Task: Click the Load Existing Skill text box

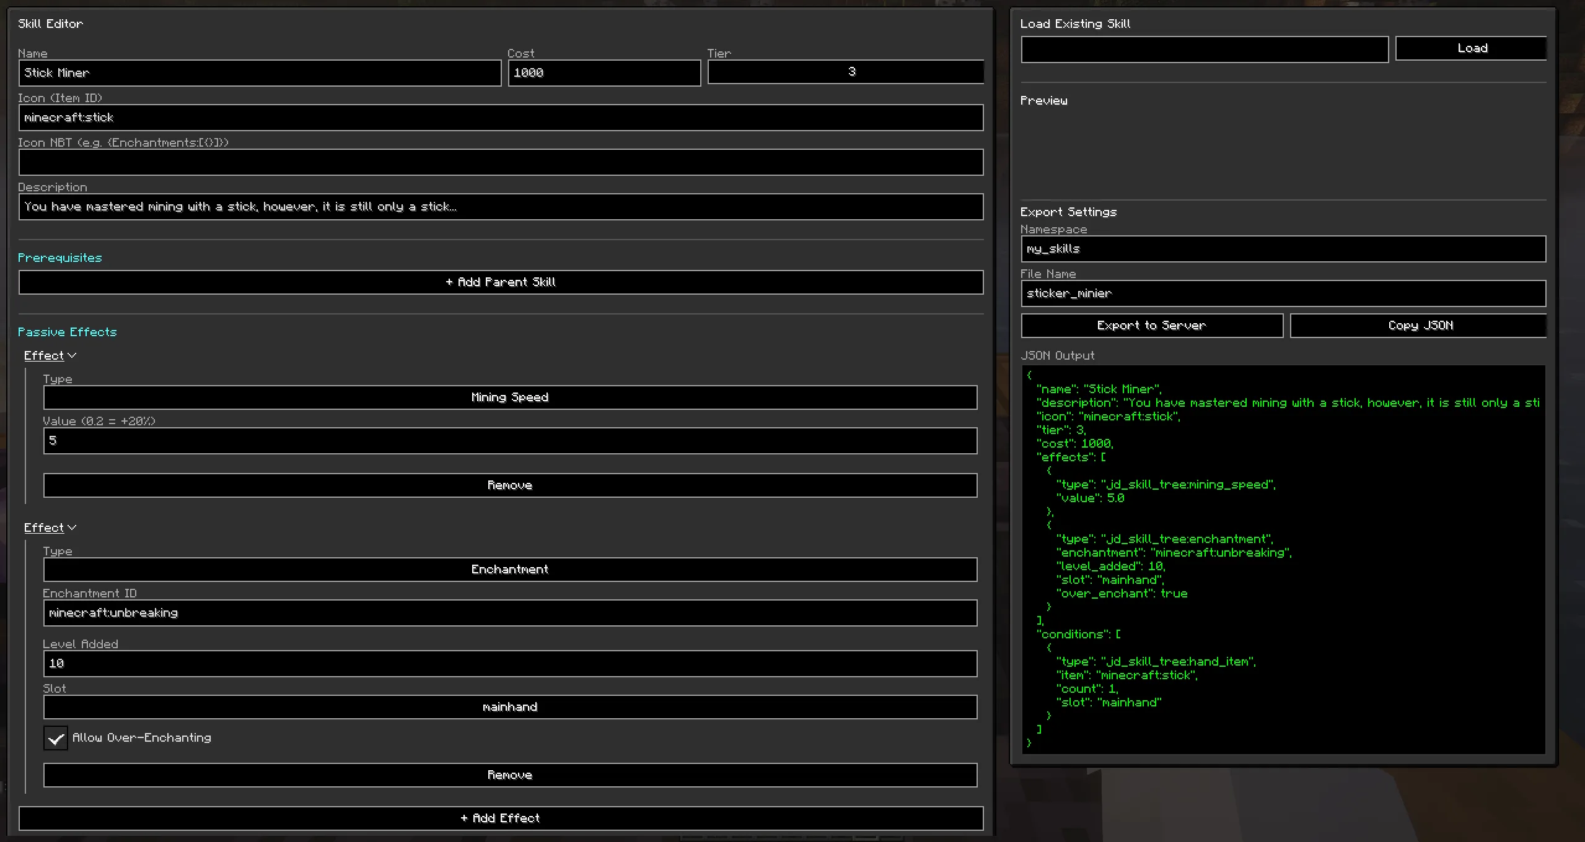Action: pyautogui.click(x=1204, y=50)
